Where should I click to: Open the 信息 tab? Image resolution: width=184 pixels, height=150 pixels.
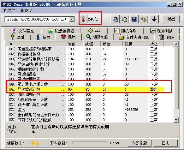point(43,37)
